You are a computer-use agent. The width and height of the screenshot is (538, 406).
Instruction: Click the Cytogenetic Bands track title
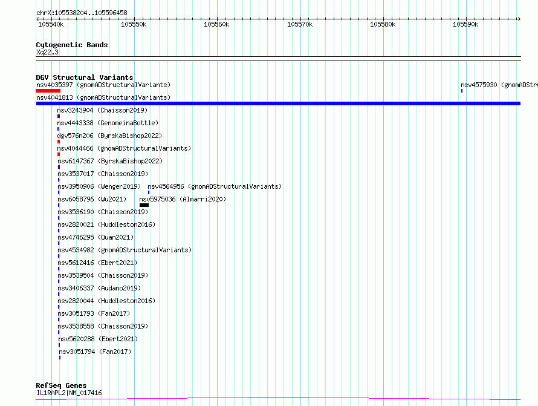tap(72, 45)
